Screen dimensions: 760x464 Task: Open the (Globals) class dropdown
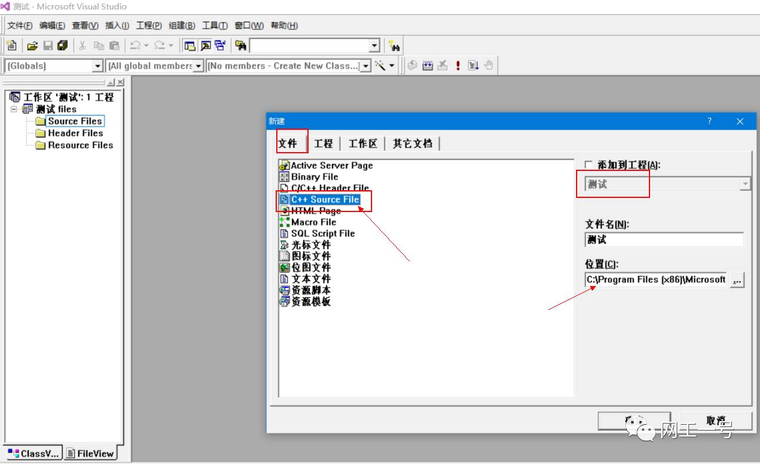[x=98, y=66]
